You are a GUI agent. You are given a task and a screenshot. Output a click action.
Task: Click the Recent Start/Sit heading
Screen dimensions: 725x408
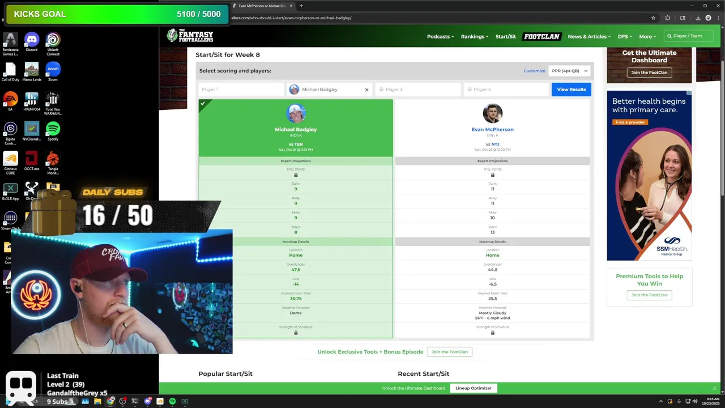[x=424, y=373]
